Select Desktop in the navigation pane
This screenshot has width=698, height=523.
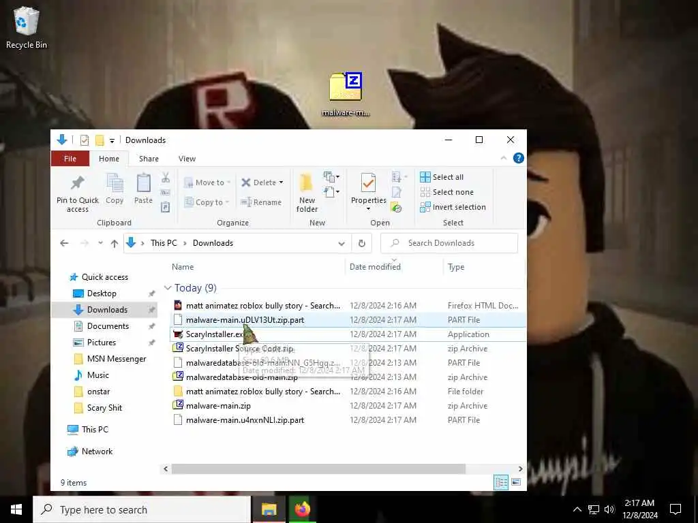102,294
